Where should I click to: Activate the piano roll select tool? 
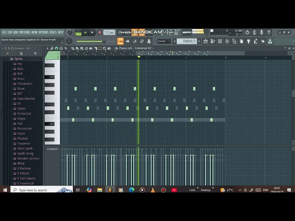100,48
